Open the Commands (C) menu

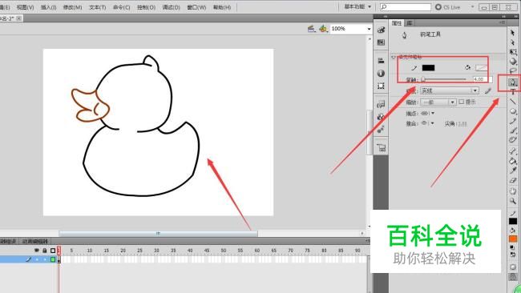coord(122,7)
